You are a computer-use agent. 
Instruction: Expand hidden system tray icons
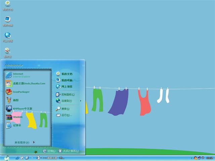coord(192,158)
